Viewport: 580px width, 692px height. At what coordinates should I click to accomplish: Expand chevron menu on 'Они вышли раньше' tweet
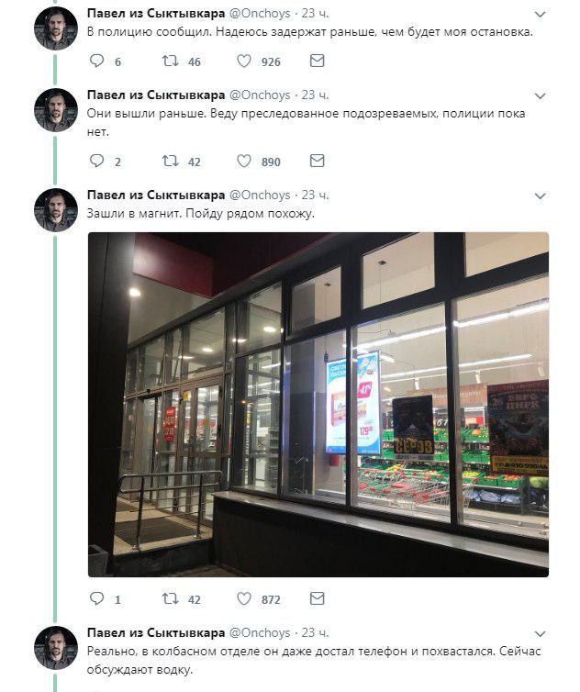[x=541, y=95]
